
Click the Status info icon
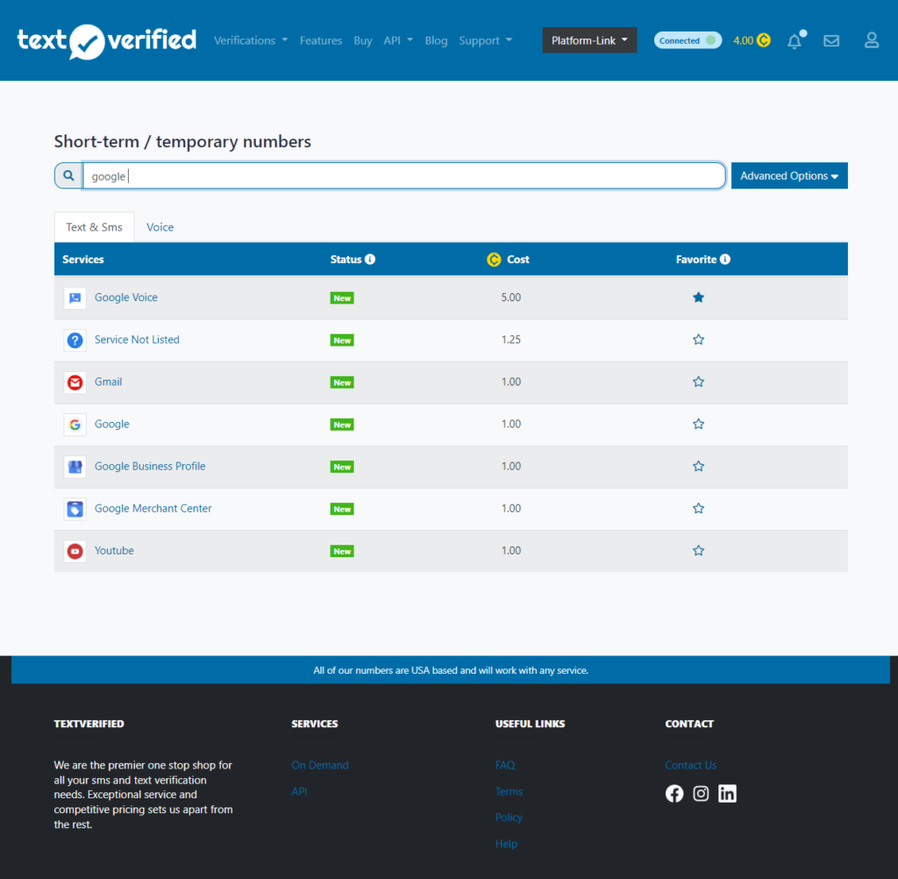coord(370,259)
